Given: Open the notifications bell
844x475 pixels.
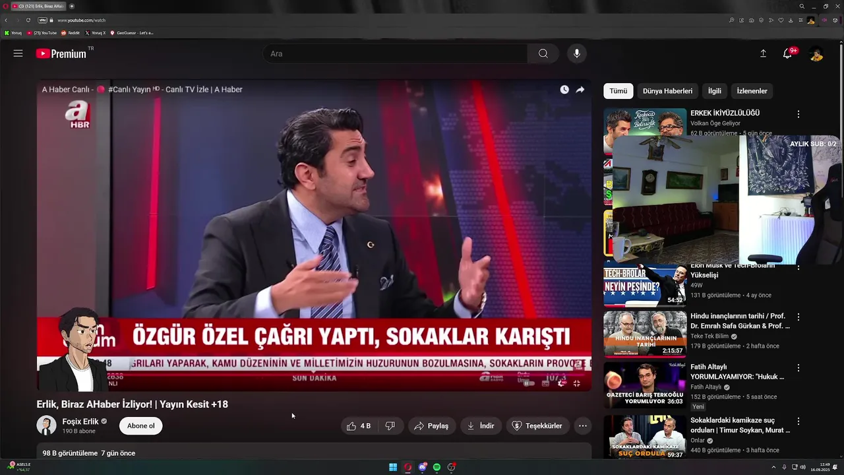Looking at the screenshot, I should point(787,53).
